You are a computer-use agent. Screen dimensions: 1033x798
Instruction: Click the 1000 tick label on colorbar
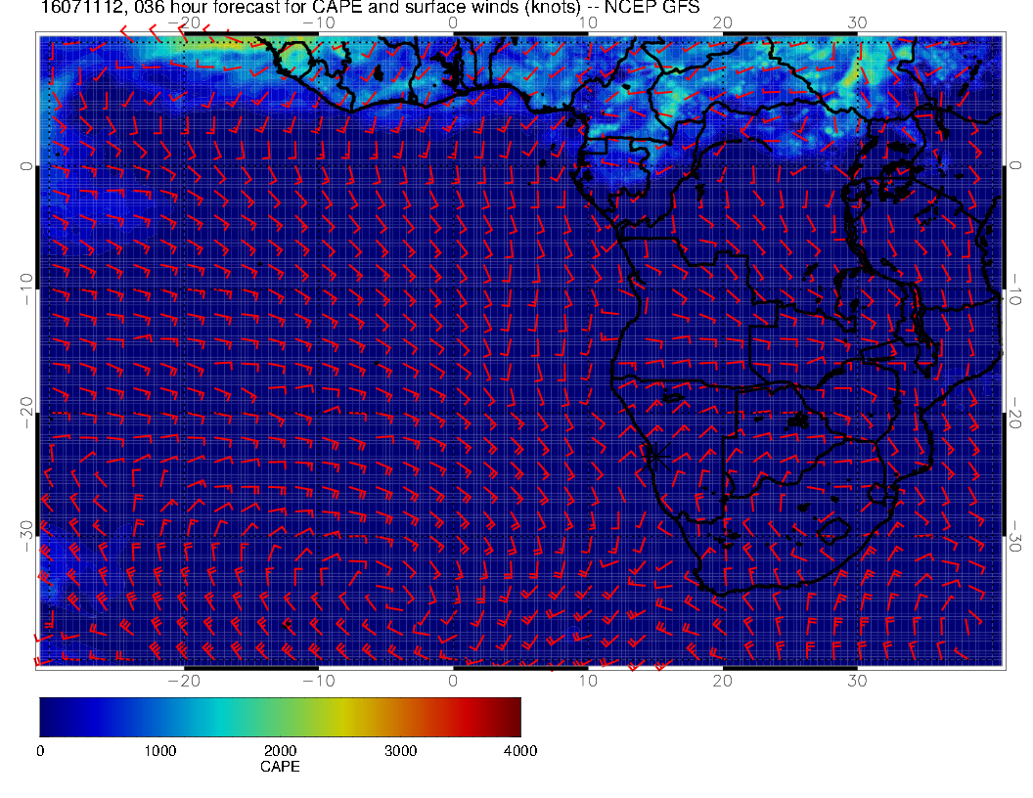[x=160, y=751]
